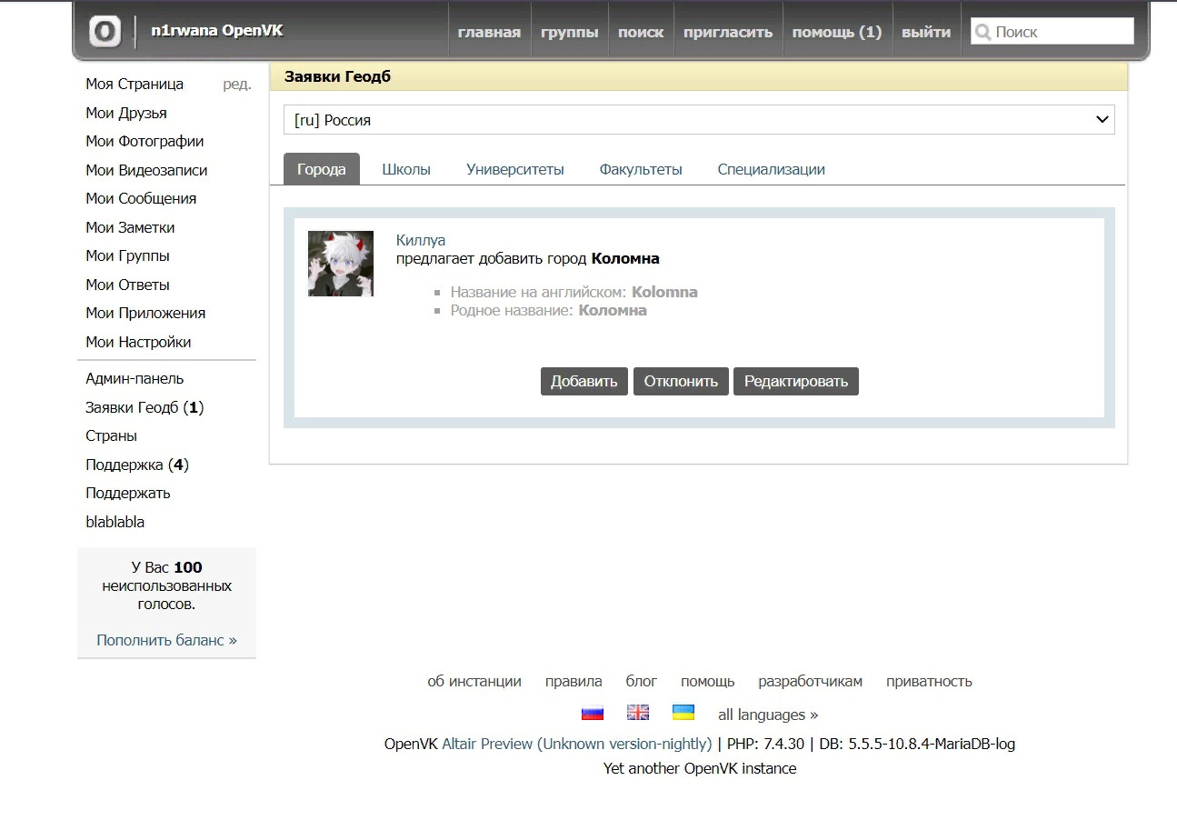Open the разработчикам footer link

point(811,681)
